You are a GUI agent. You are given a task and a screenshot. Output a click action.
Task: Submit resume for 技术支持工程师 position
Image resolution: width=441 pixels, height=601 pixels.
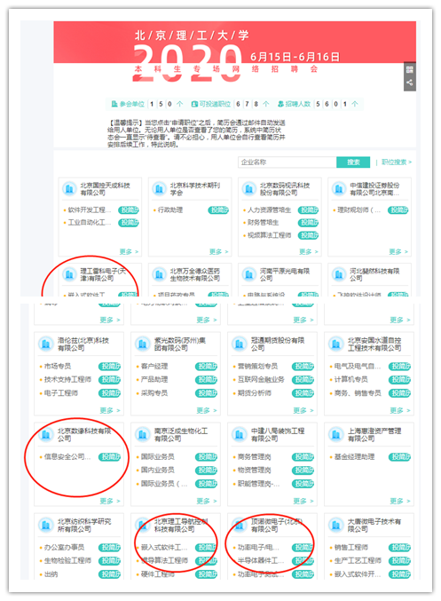tap(109, 379)
